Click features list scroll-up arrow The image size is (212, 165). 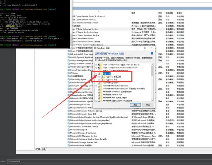152,65
